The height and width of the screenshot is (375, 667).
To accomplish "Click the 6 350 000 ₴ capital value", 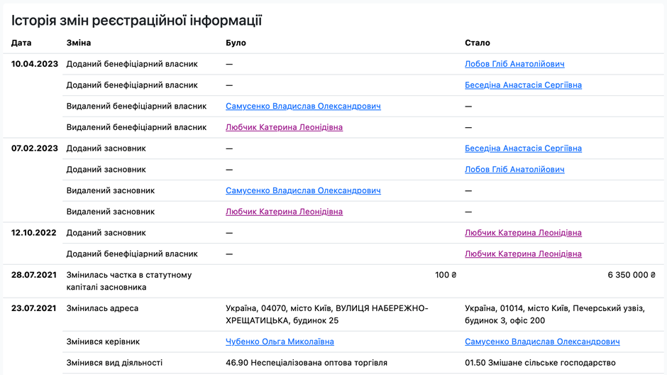I will click(631, 275).
